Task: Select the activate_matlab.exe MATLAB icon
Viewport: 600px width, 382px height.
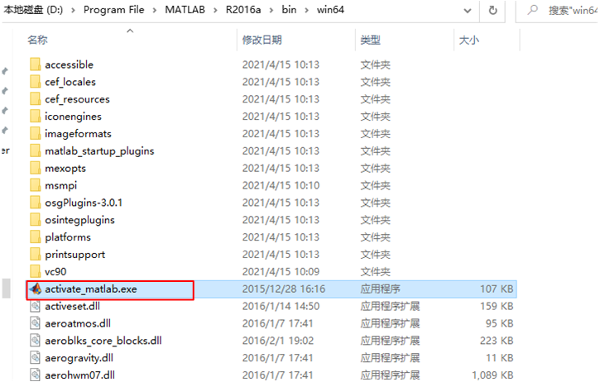Action: pos(36,289)
